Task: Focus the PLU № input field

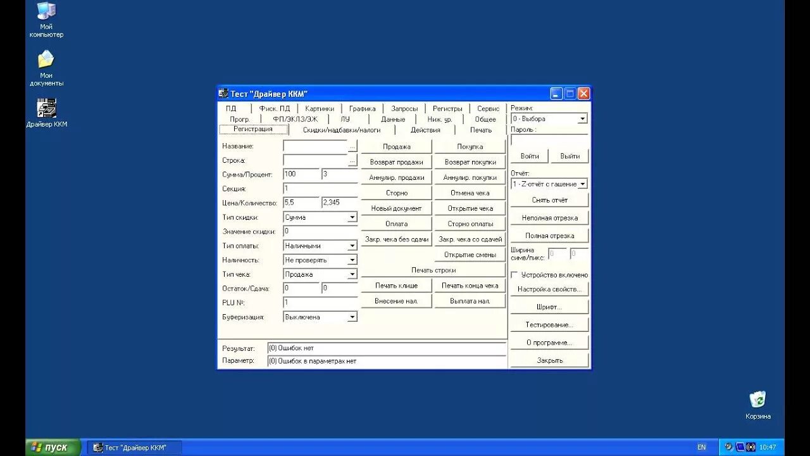Action: pos(320,303)
